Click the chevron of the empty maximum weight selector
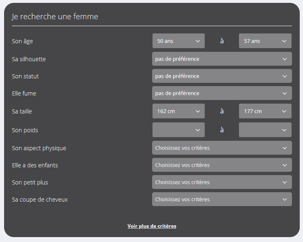The height and width of the screenshot is (242, 303). [x=284, y=130]
